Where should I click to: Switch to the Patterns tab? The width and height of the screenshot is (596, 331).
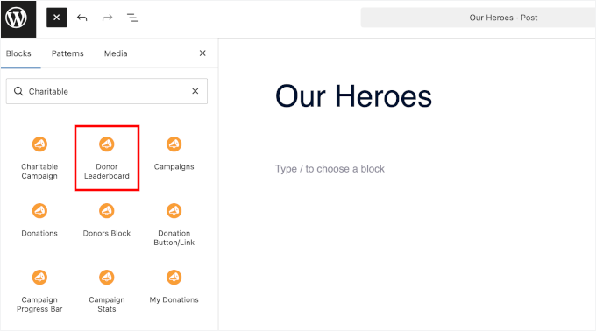coord(67,53)
